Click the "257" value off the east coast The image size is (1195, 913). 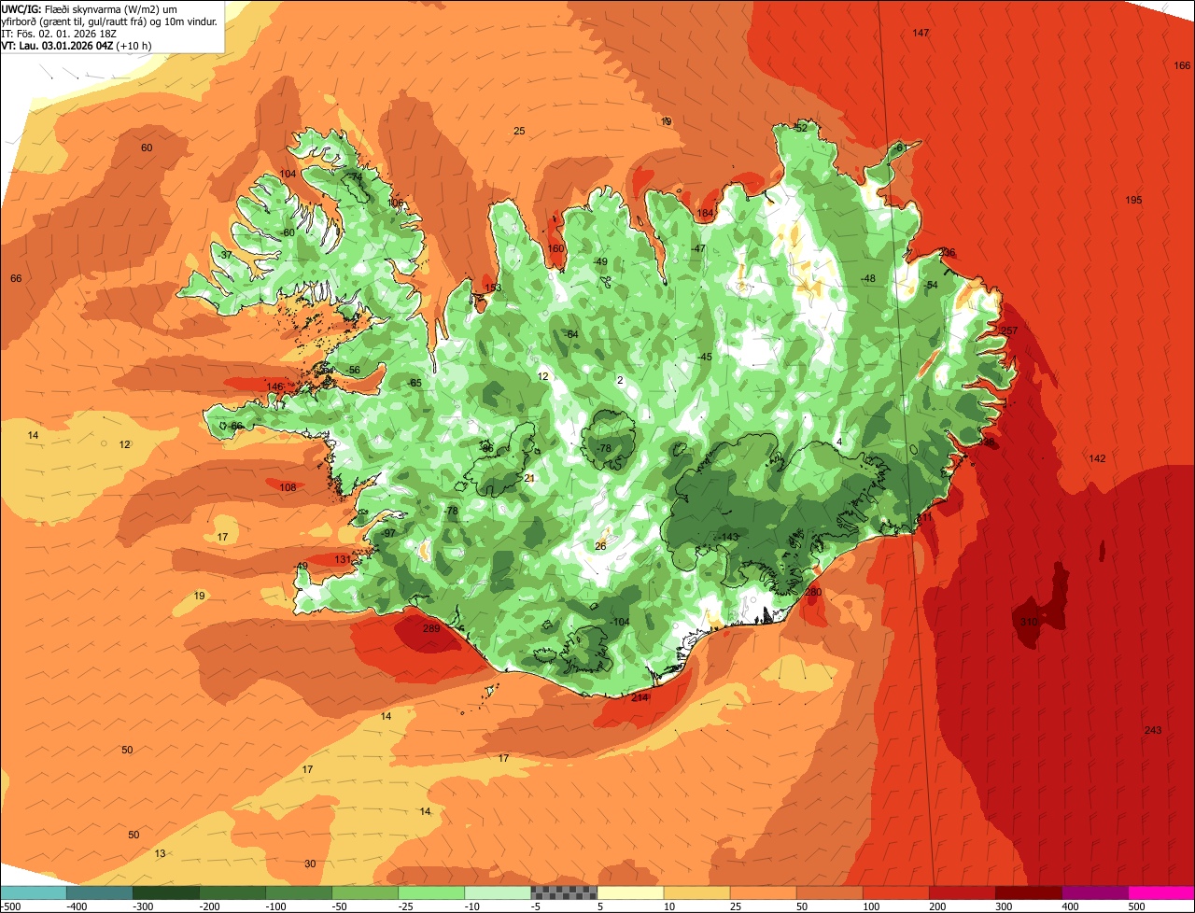[x=1009, y=331]
